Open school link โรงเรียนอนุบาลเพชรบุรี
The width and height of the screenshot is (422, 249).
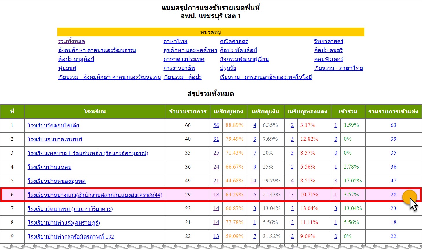(x=55, y=139)
